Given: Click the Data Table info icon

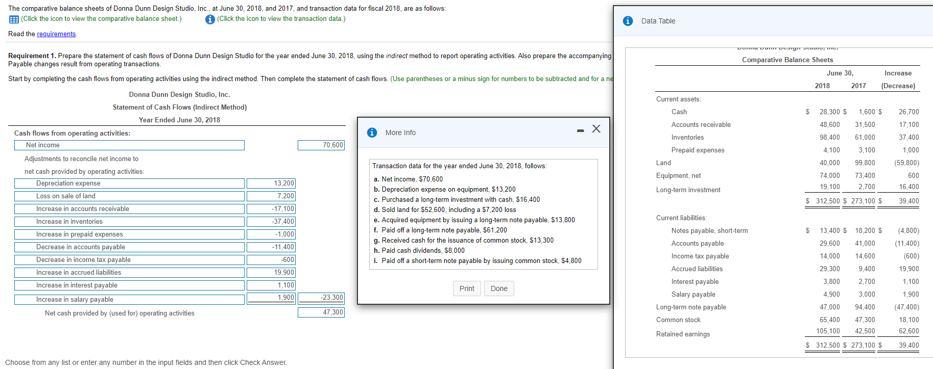Looking at the screenshot, I should [628, 21].
